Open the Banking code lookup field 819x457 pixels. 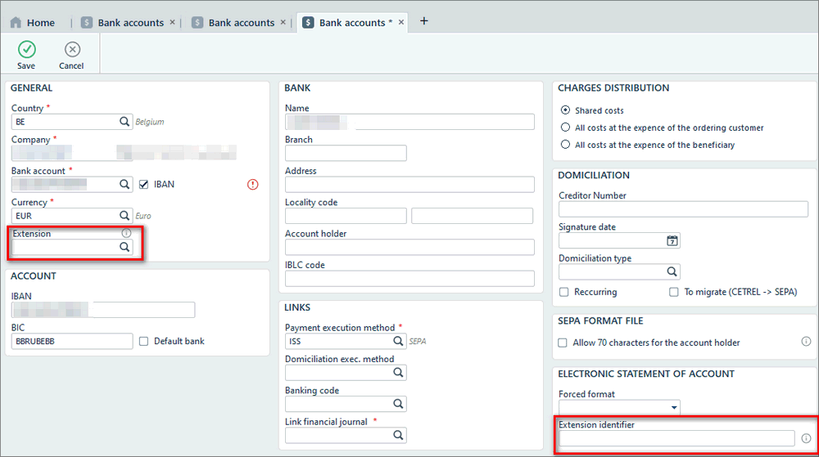[399, 404]
